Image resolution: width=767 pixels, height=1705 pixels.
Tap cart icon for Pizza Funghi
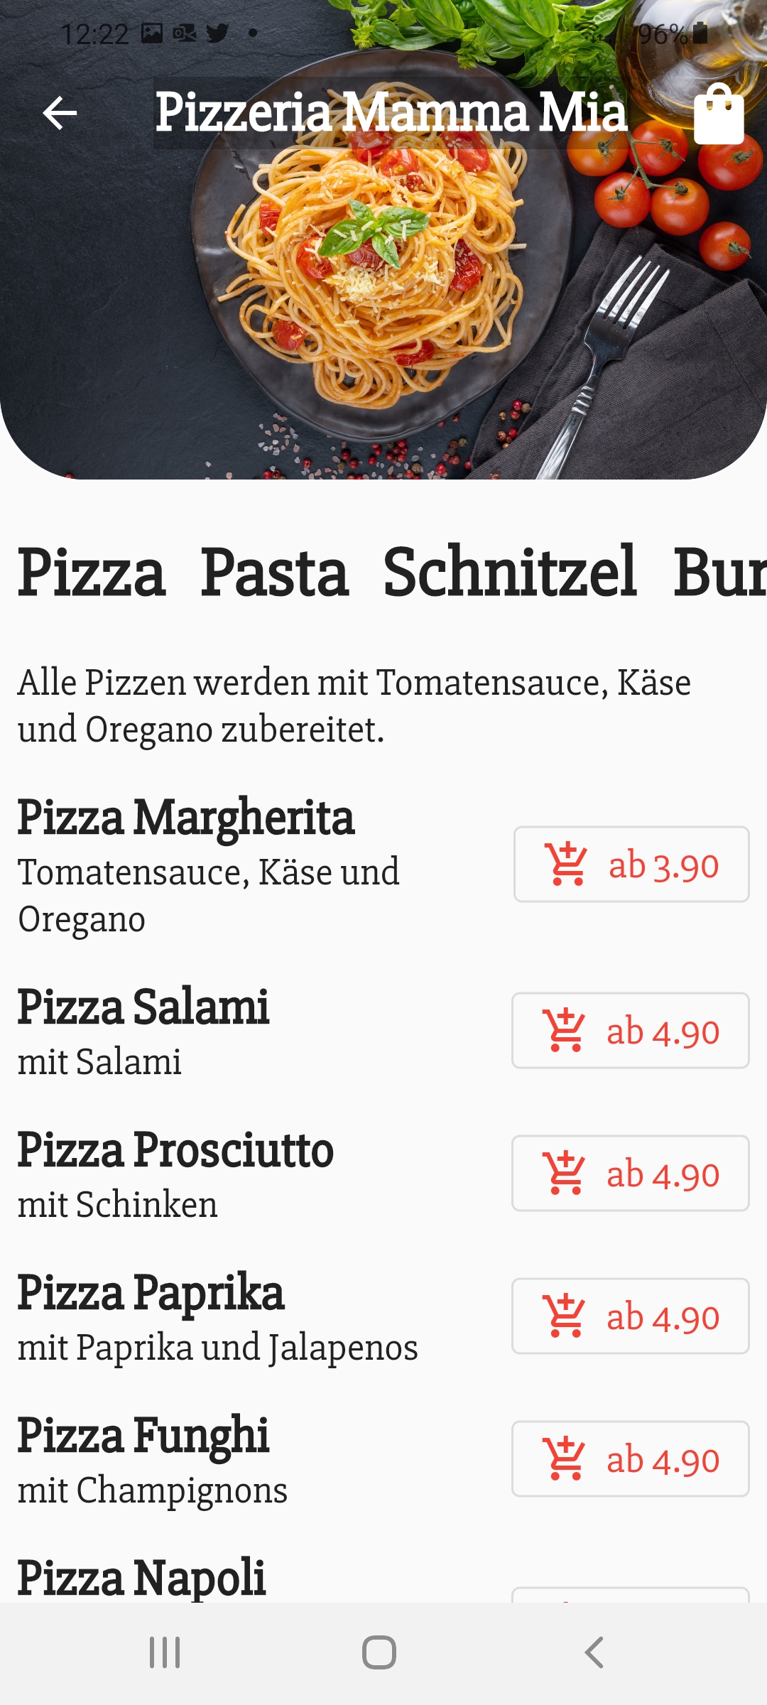coord(564,1458)
